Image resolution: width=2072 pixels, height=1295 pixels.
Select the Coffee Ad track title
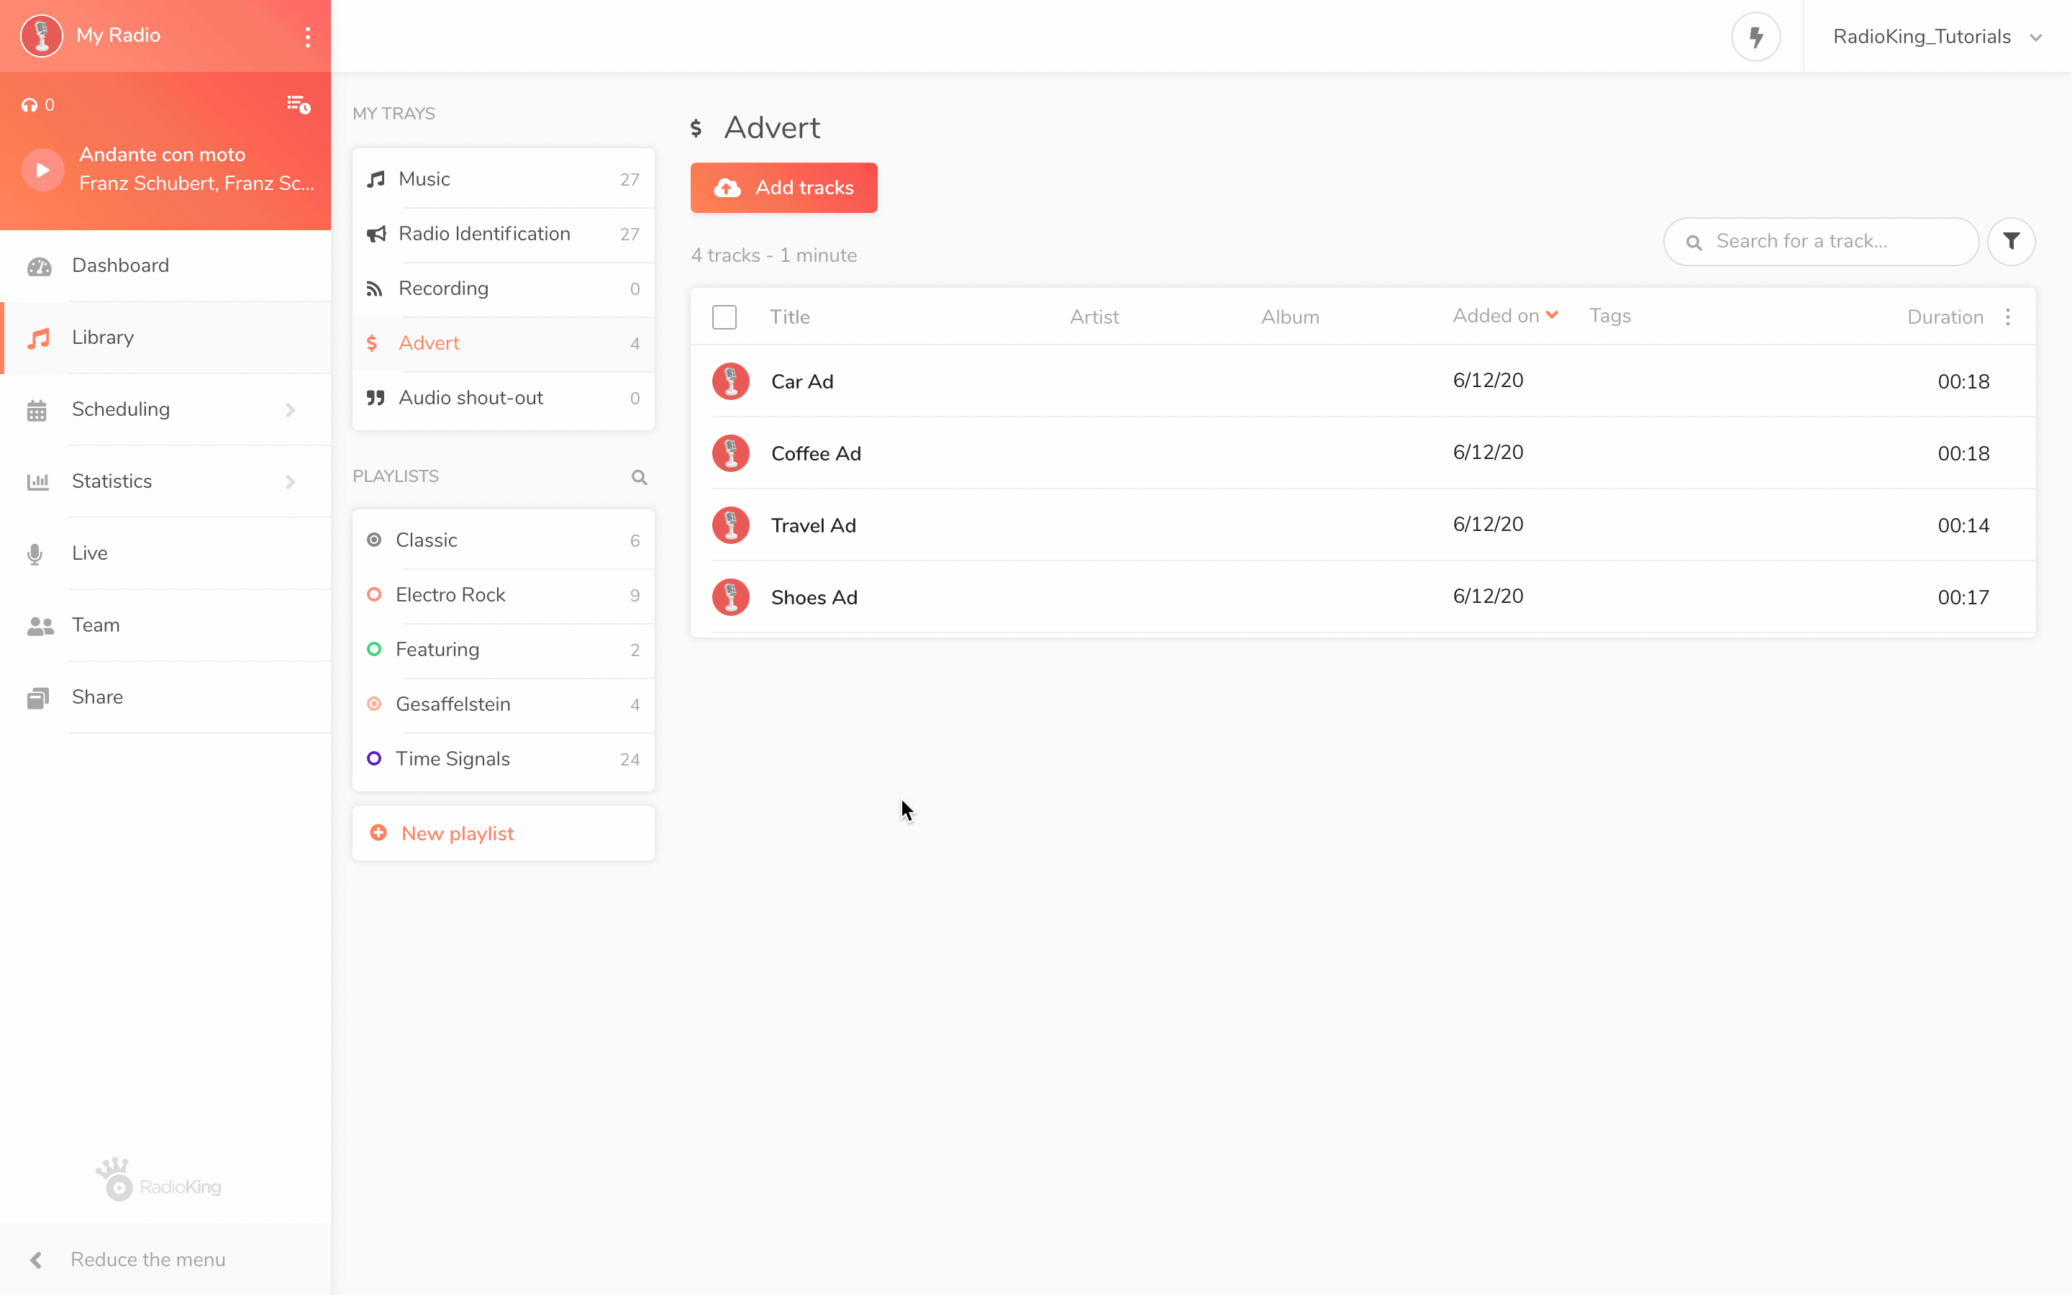pyautogui.click(x=816, y=454)
